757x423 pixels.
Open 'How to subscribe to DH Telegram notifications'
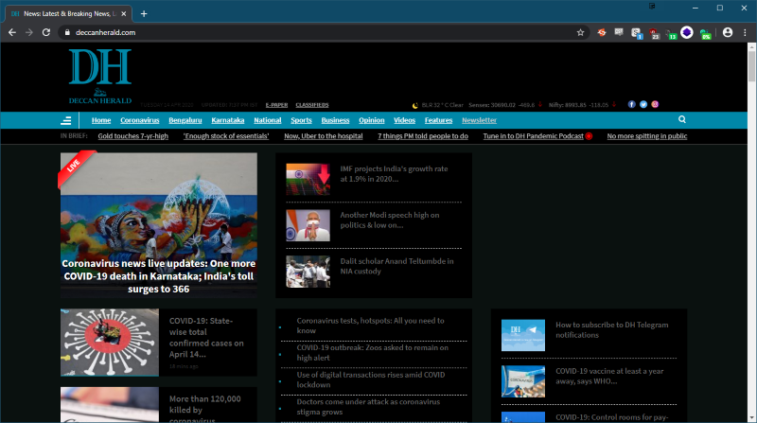tap(611, 330)
